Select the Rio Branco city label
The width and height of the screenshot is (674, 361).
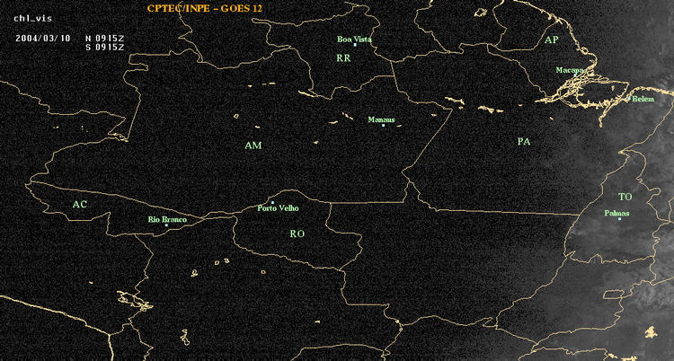pyautogui.click(x=168, y=220)
